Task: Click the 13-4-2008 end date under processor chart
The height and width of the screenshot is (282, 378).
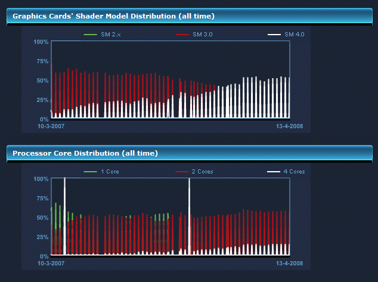Action: coord(289,264)
